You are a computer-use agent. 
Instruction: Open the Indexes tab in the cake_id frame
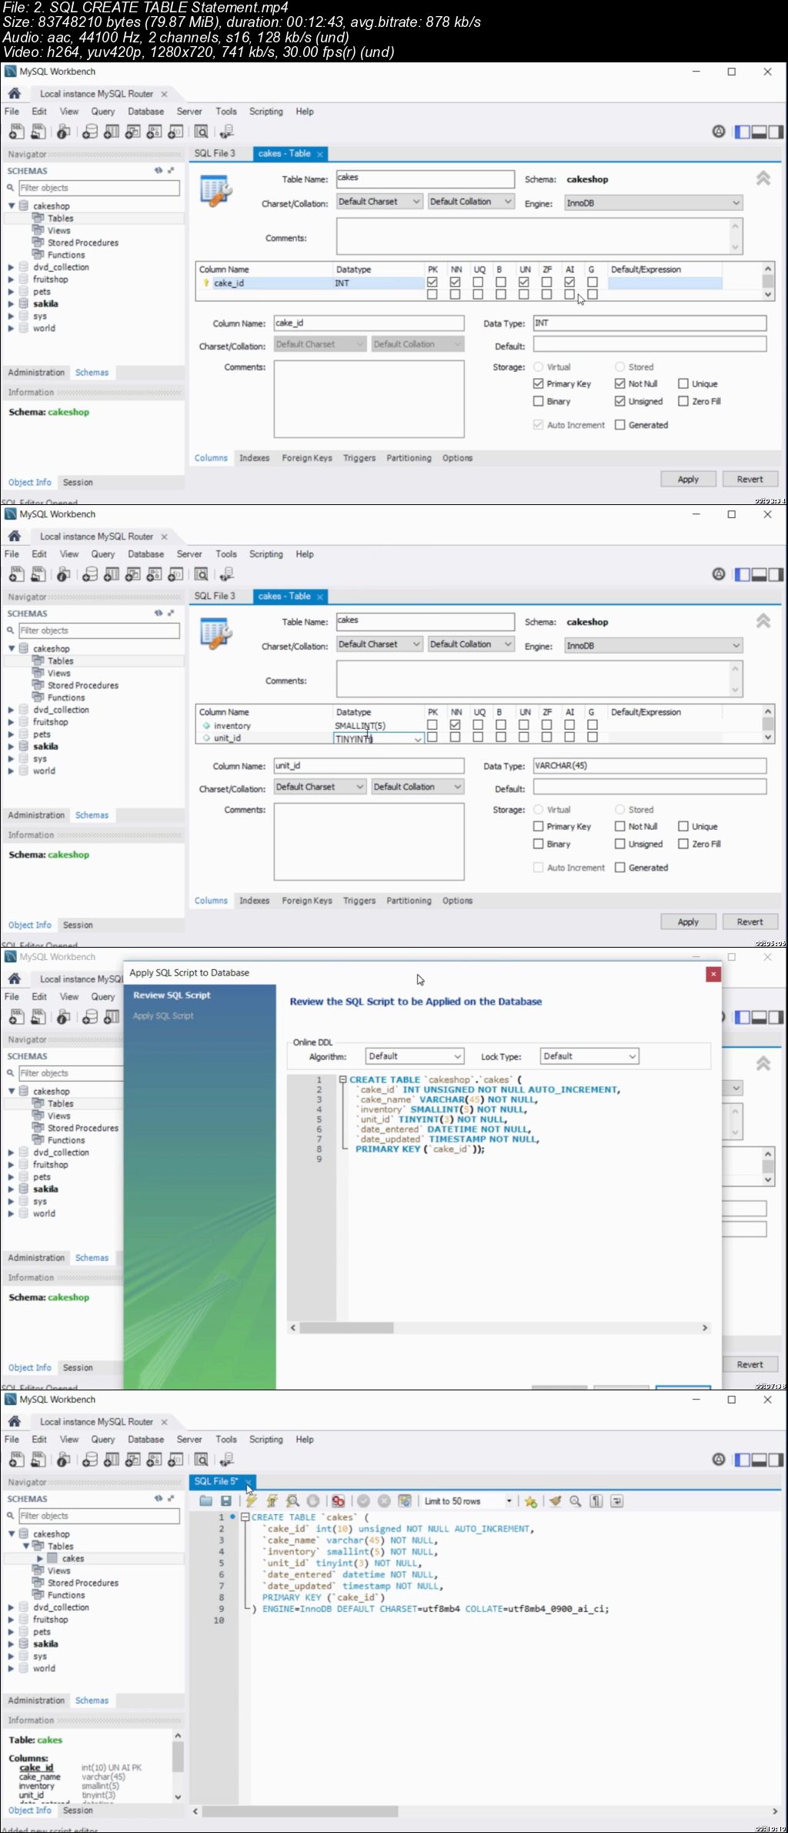coord(254,458)
